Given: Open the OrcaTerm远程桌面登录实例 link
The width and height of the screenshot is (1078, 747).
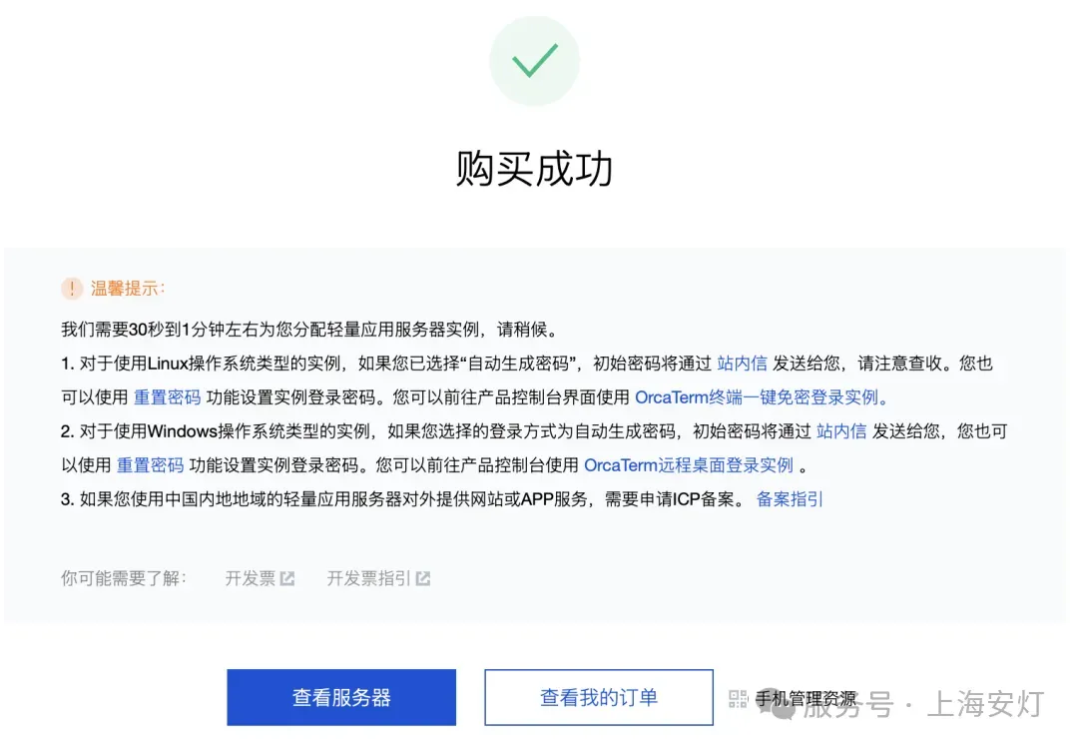Looking at the screenshot, I should (688, 465).
